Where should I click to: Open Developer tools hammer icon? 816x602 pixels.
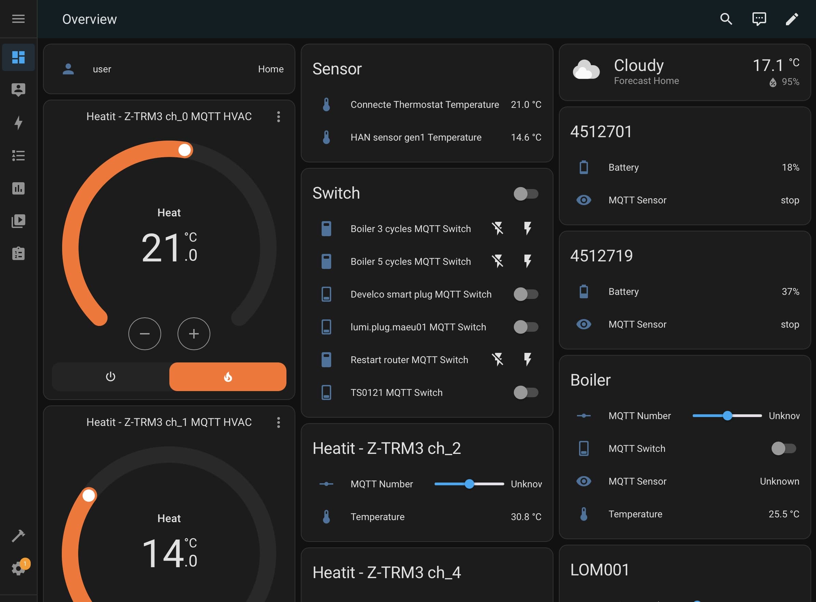[x=18, y=536]
